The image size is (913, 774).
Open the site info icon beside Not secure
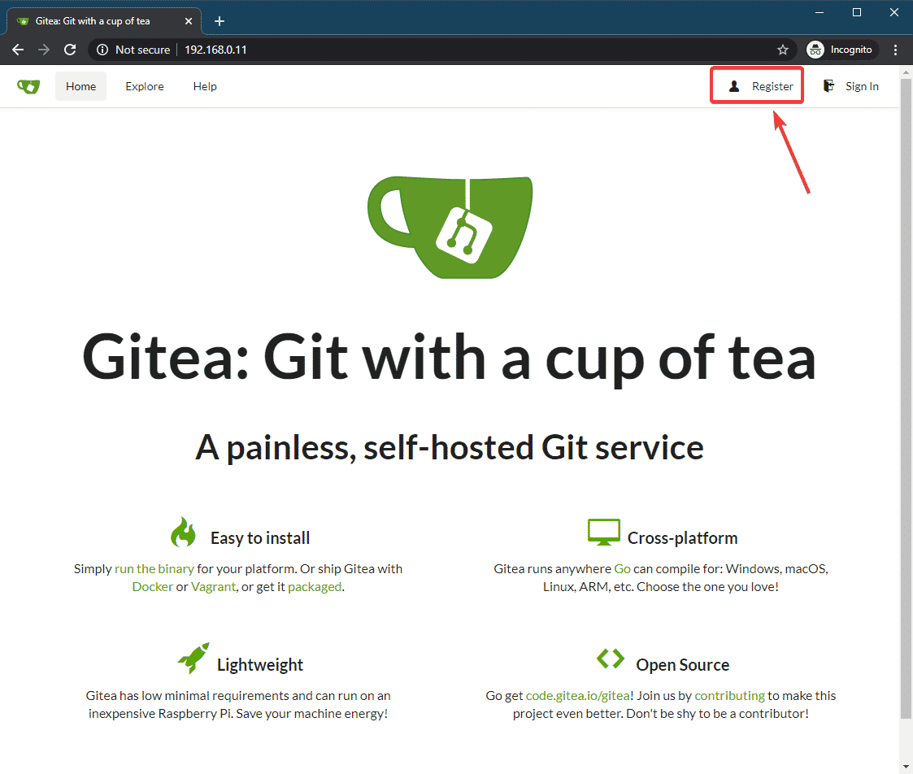(102, 50)
